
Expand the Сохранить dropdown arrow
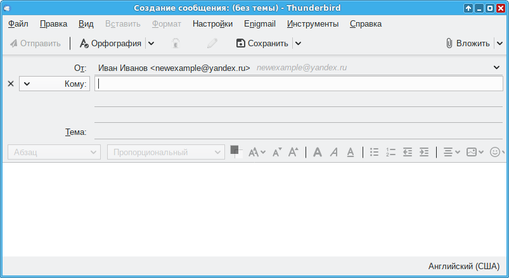click(298, 44)
